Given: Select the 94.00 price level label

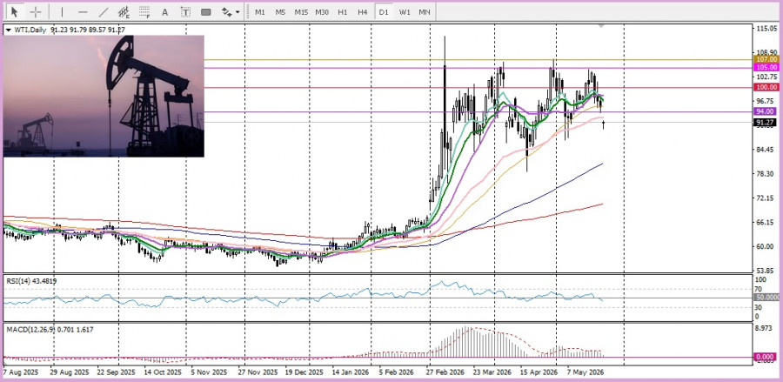Looking at the screenshot, I should pyautogui.click(x=766, y=111).
